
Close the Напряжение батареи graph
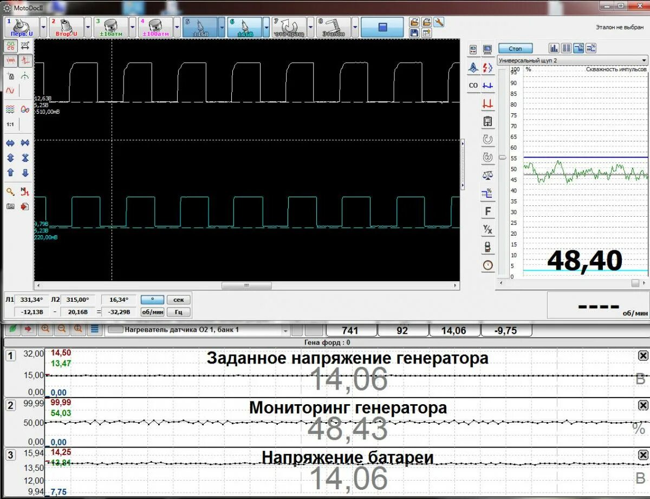point(642,455)
